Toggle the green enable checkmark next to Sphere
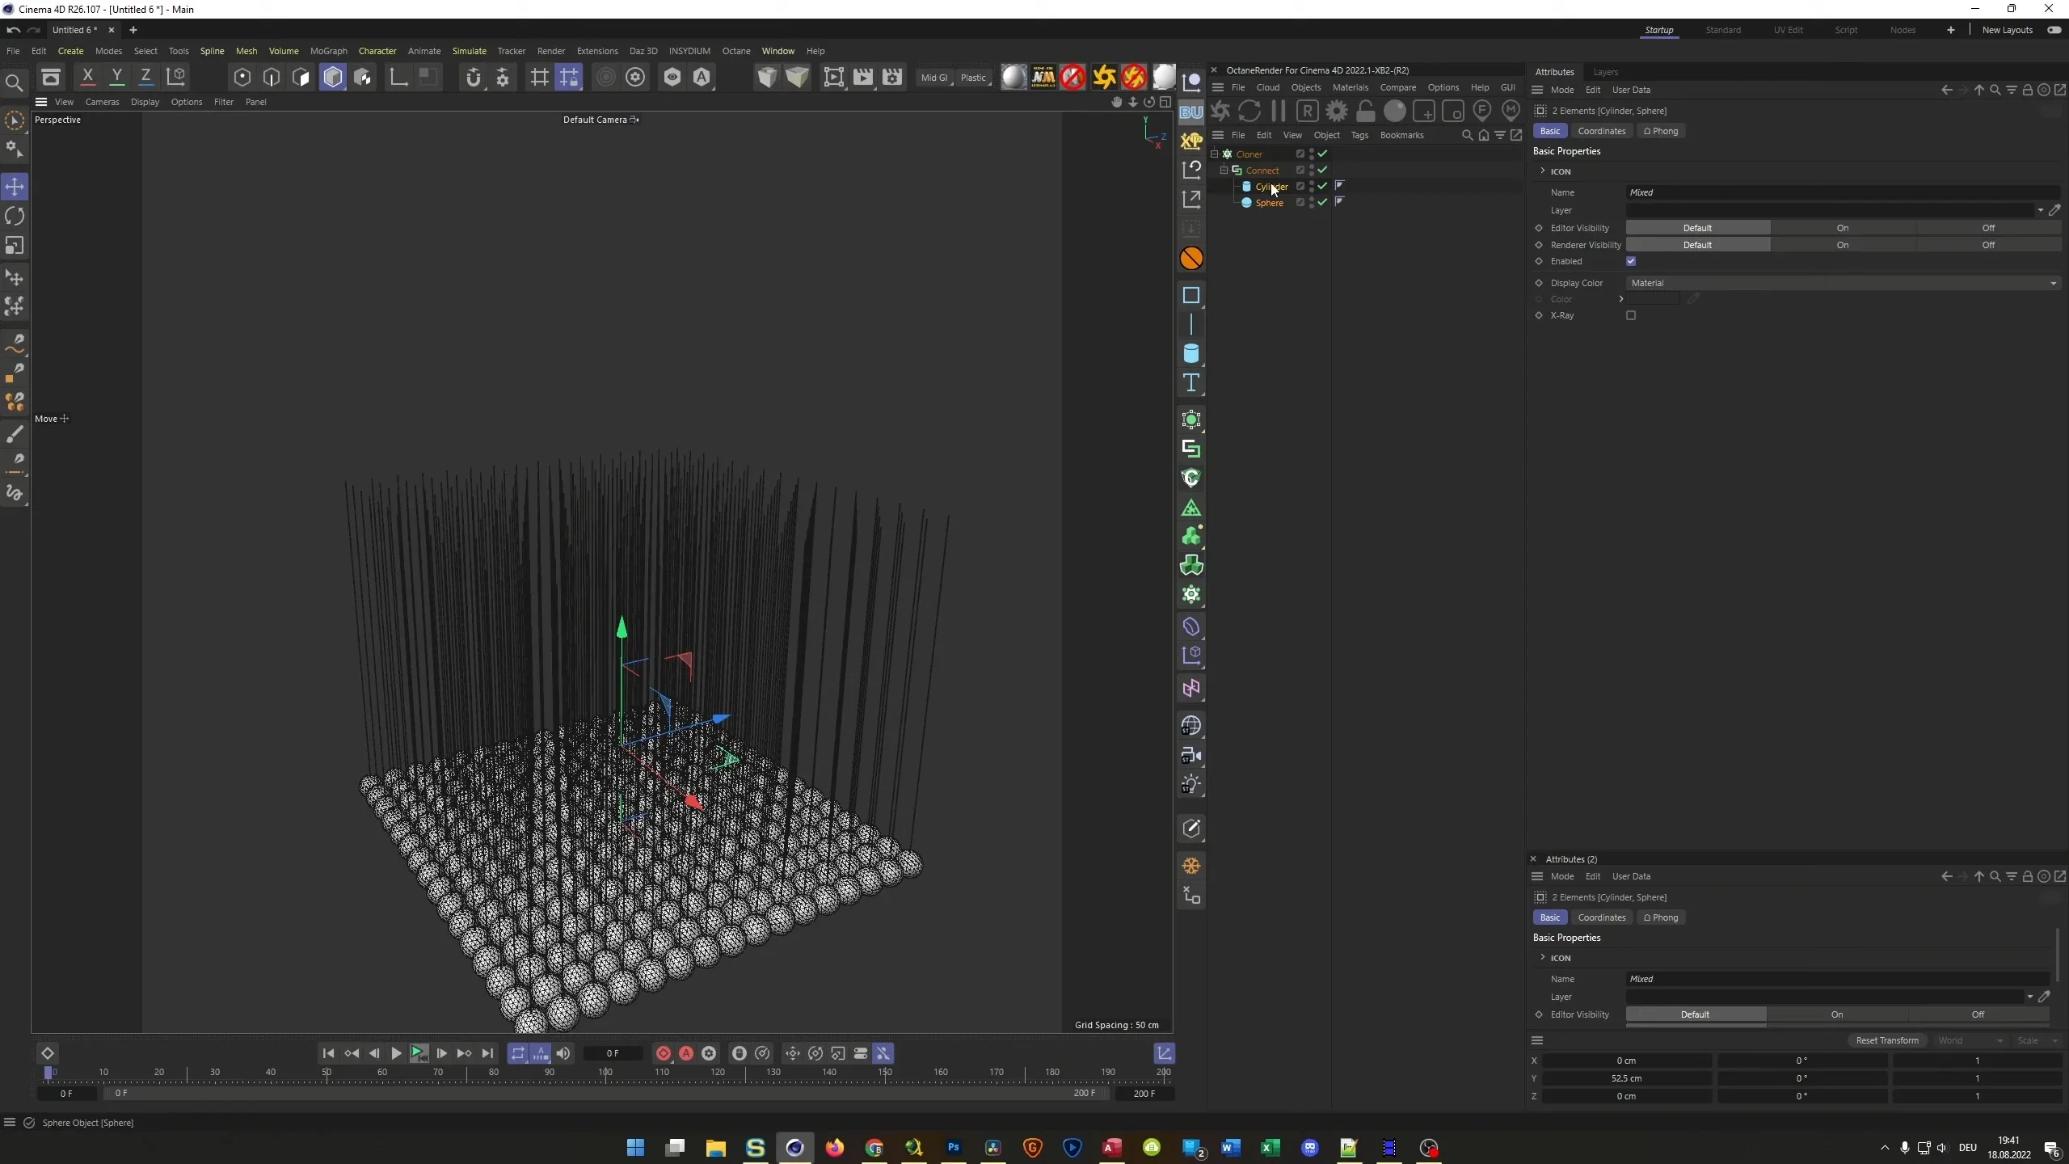 pyautogui.click(x=1321, y=203)
